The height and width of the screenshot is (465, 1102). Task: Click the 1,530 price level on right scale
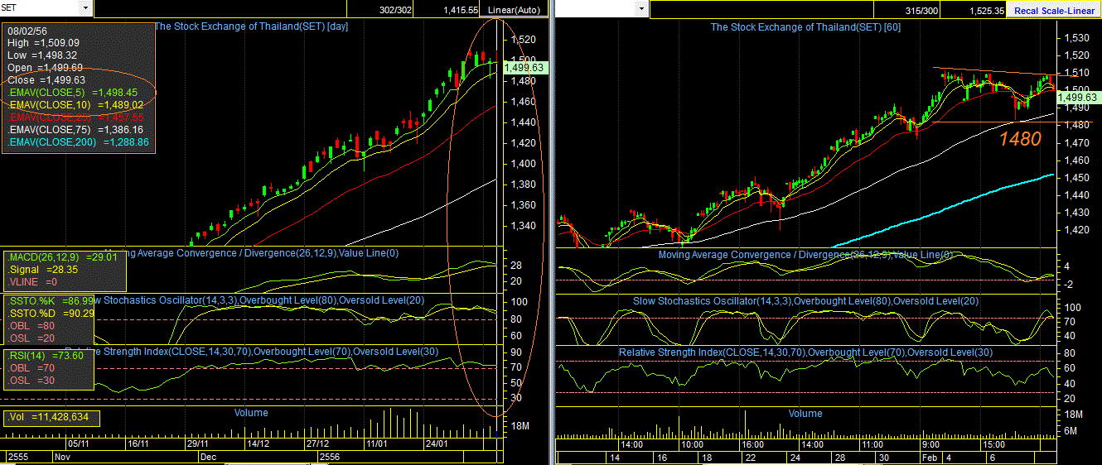pos(1076,38)
